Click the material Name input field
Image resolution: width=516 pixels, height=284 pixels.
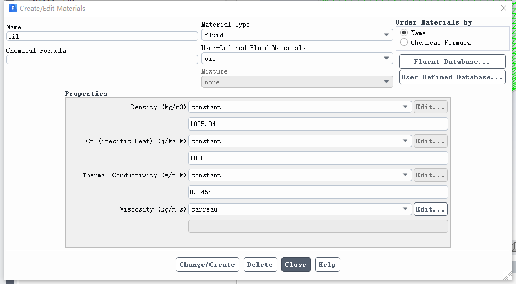102,36
